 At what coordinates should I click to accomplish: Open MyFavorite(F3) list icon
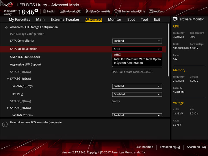coord(62,11)
